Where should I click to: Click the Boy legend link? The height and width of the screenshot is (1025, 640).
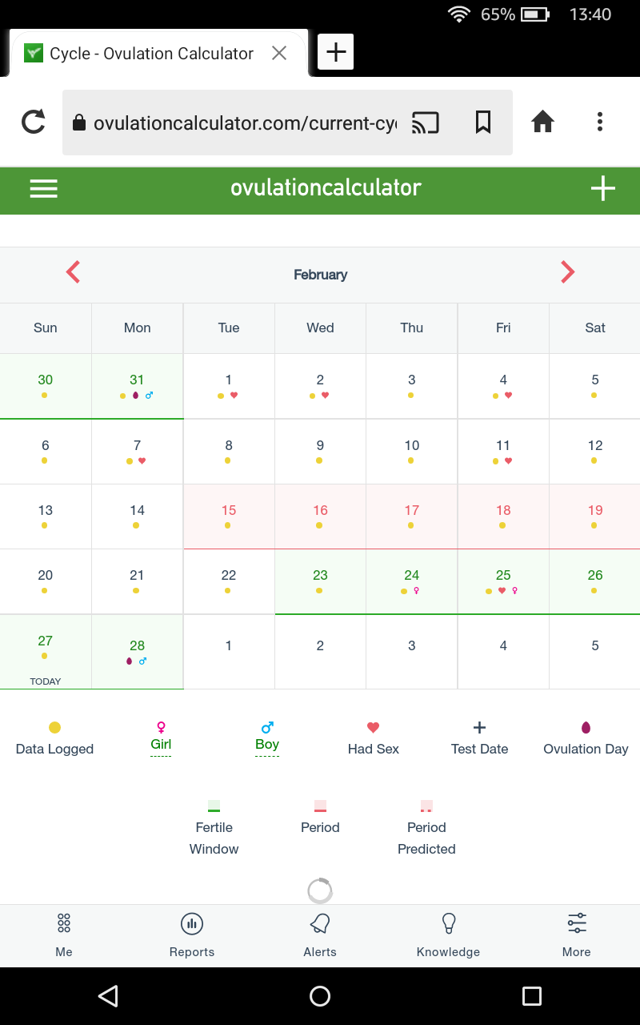pyautogui.click(x=267, y=744)
